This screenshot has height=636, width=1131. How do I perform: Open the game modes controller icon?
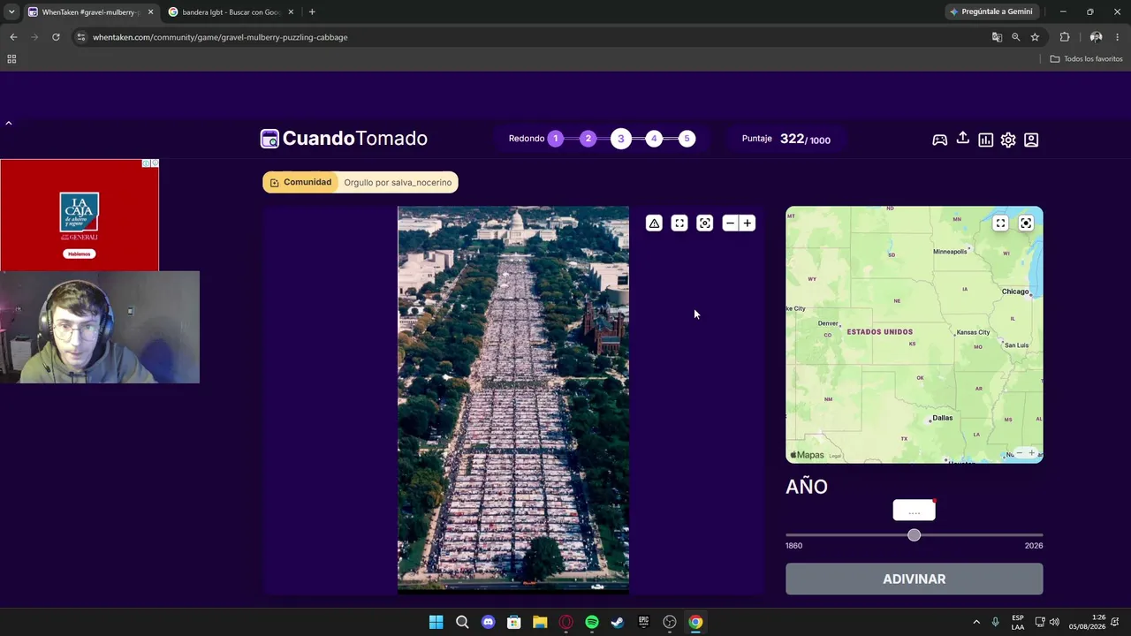[940, 140]
